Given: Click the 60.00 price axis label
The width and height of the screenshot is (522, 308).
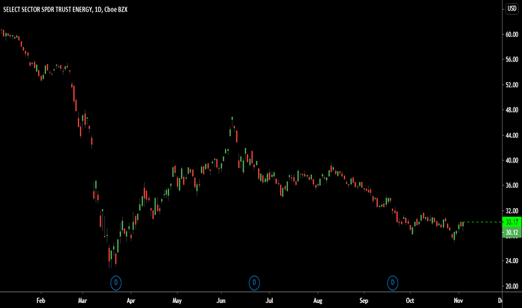Looking at the screenshot, I should pyautogui.click(x=512, y=34).
